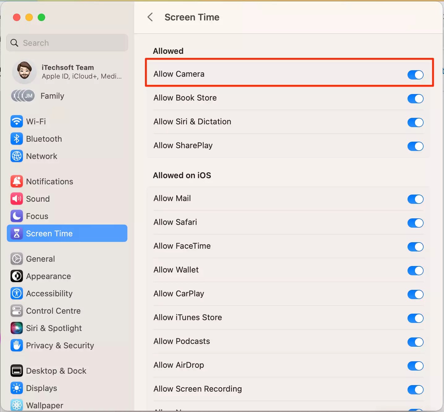Viewport: 444px width, 412px height.
Task: Close the System Settings window
Action: click(x=17, y=17)
